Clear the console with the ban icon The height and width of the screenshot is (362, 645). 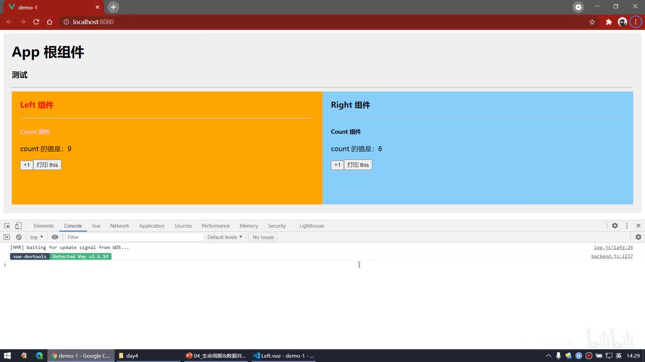19,237
